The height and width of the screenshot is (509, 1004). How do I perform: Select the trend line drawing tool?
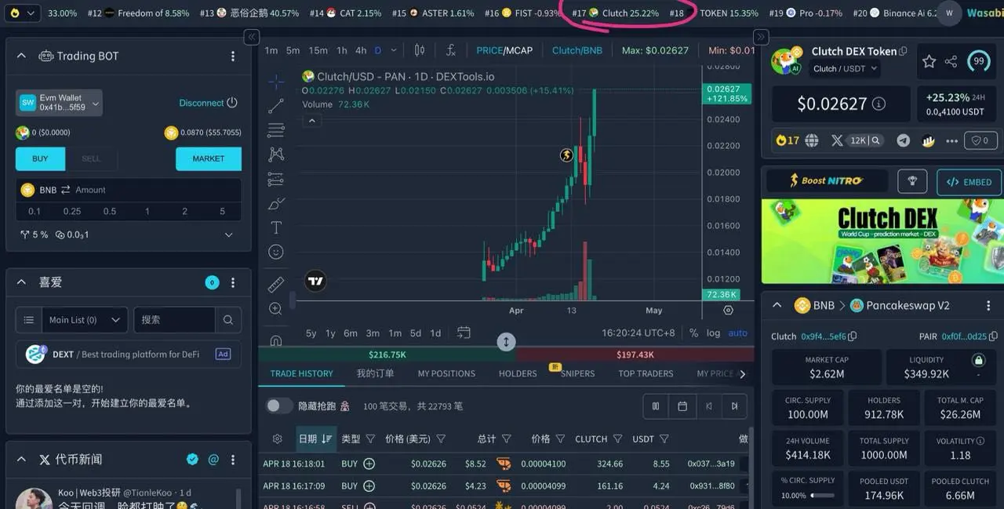(275, 106)
